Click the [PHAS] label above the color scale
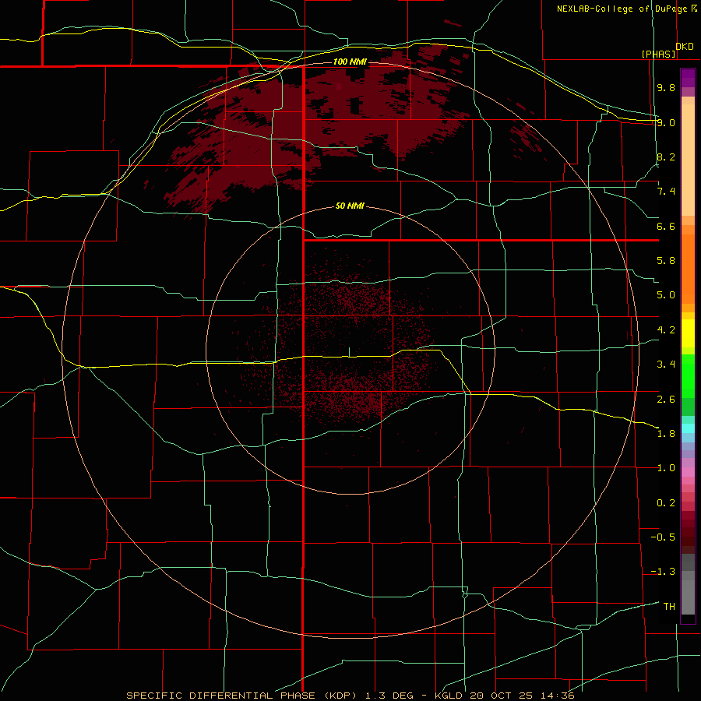The width and height of the screenshot is (701, 701). click(658, 54)
